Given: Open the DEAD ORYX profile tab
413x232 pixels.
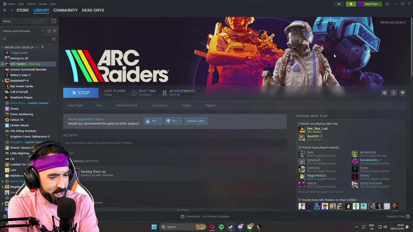Looking at the screenshot, I should tap(93, 10).
